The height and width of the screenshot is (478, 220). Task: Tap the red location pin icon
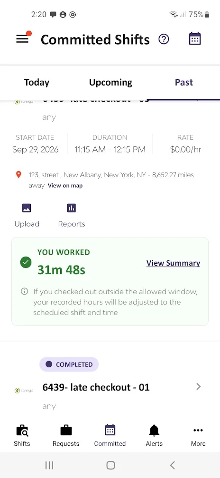point(18,175)
